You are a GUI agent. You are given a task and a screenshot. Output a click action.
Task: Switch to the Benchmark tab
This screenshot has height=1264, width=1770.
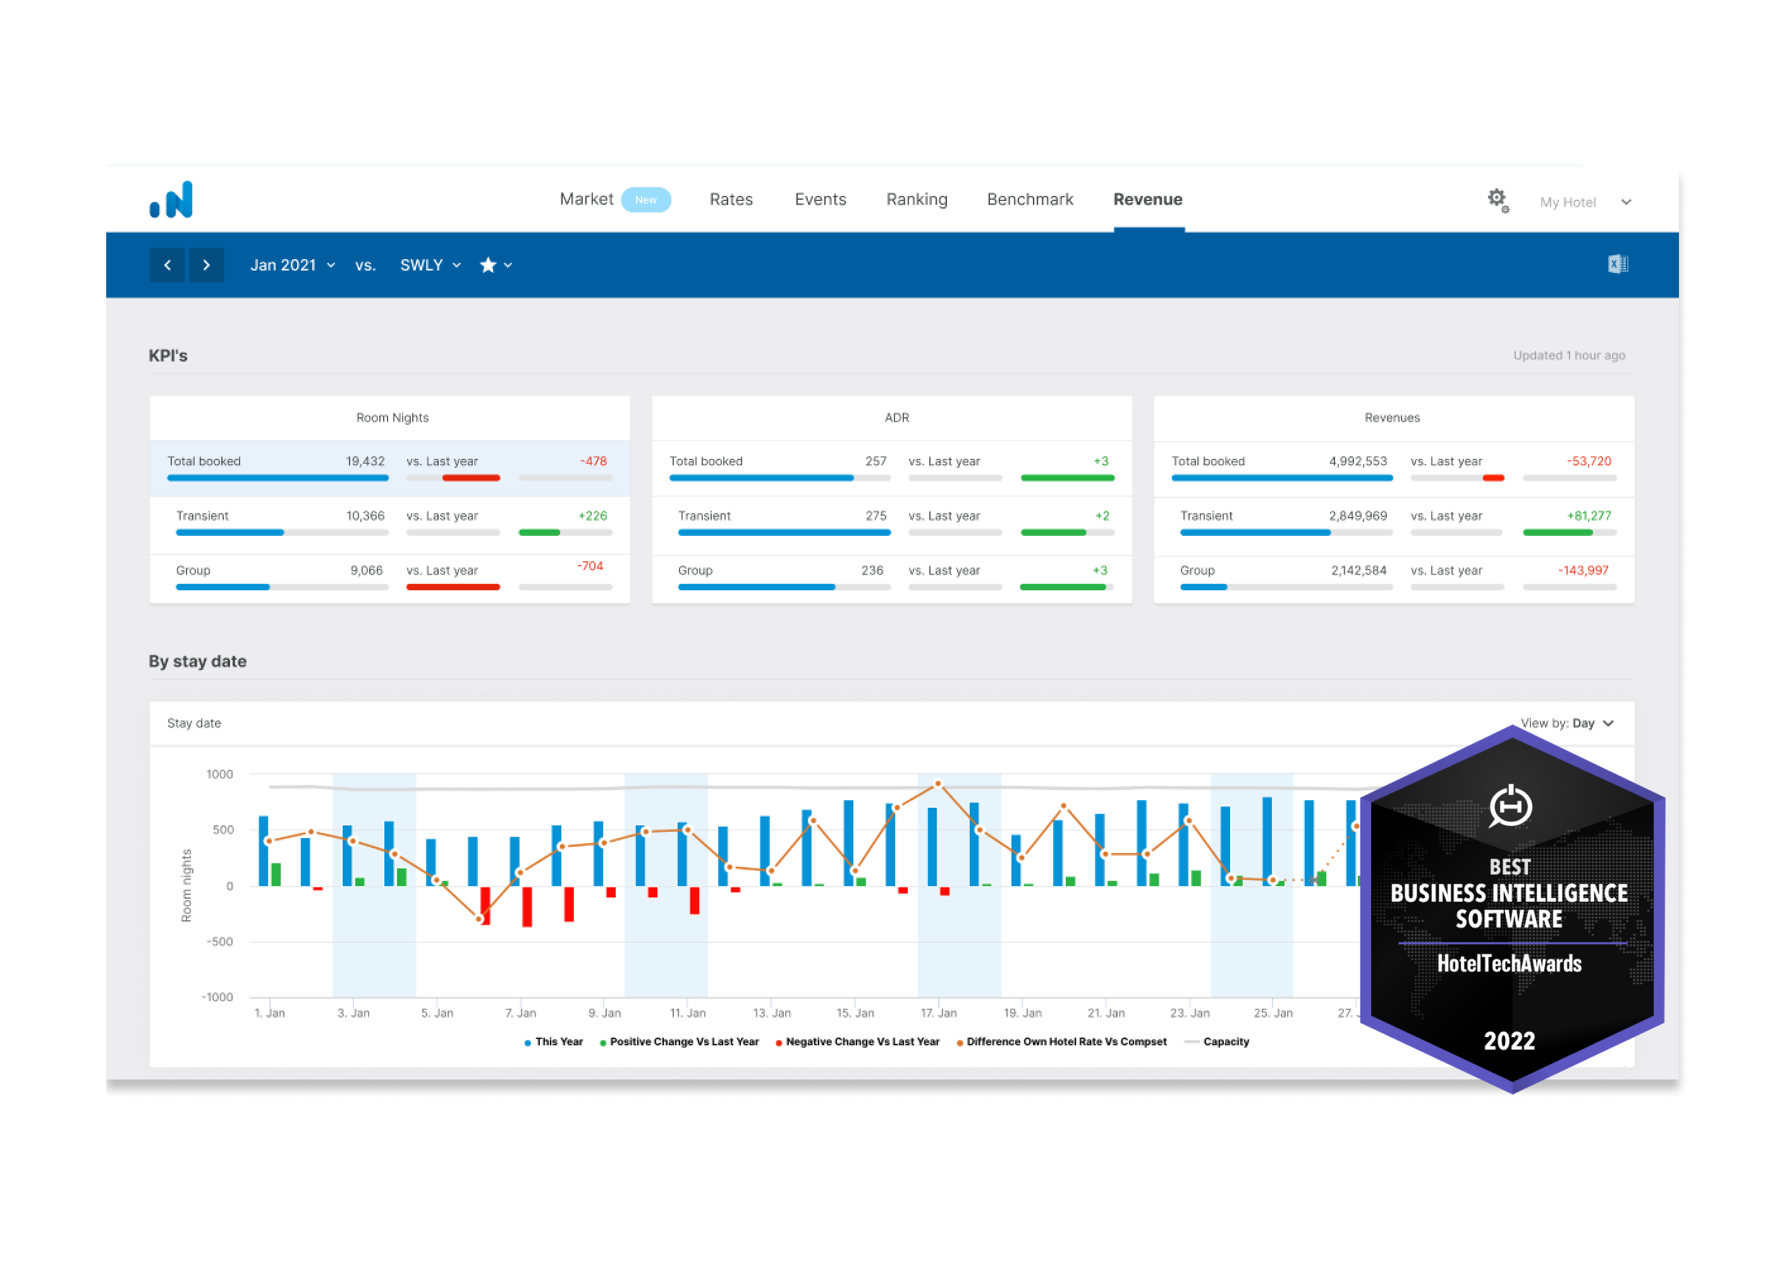coord(1030,199)
